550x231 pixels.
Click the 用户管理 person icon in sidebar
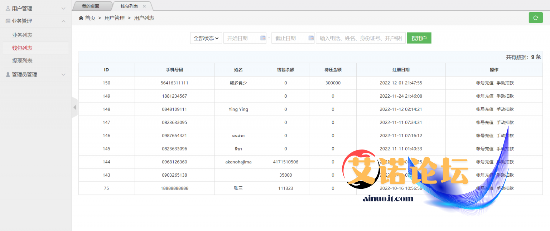8,8
